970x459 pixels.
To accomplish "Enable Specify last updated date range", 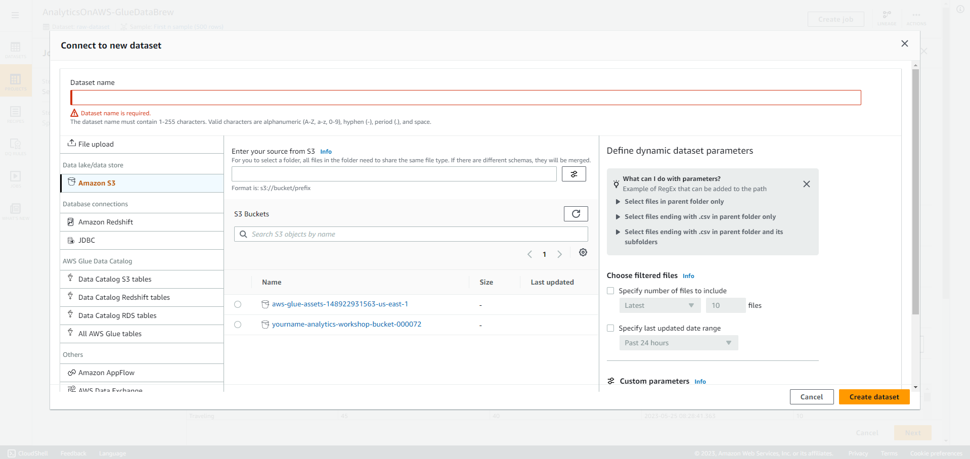I will click(610, 328).
